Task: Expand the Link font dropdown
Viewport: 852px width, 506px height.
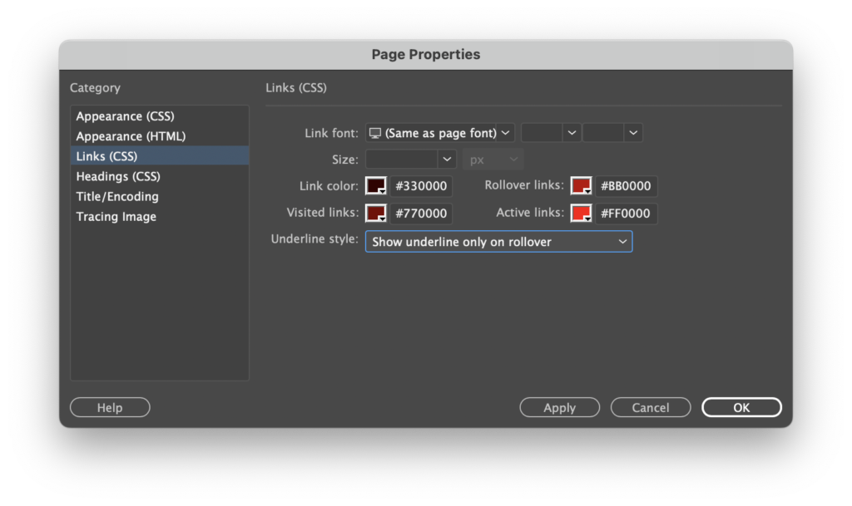Action: click(440, 133)
